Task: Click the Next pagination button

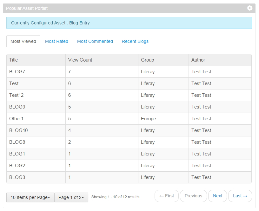Action: point(217,196)
